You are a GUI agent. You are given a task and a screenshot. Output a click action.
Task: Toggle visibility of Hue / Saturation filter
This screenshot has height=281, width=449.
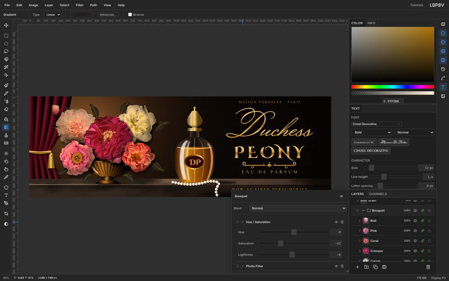pos(336,222)
